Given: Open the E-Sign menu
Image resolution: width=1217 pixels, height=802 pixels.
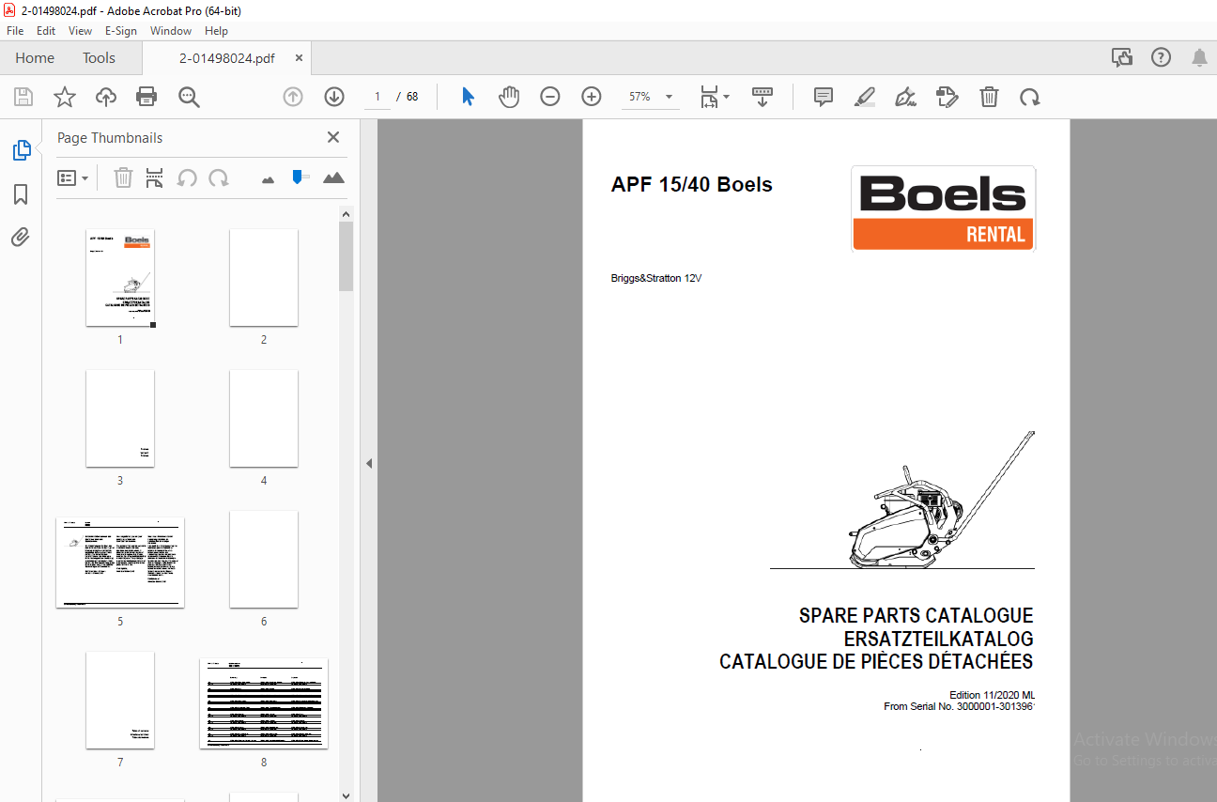Looking at the screenshot, I should point(121,31).
